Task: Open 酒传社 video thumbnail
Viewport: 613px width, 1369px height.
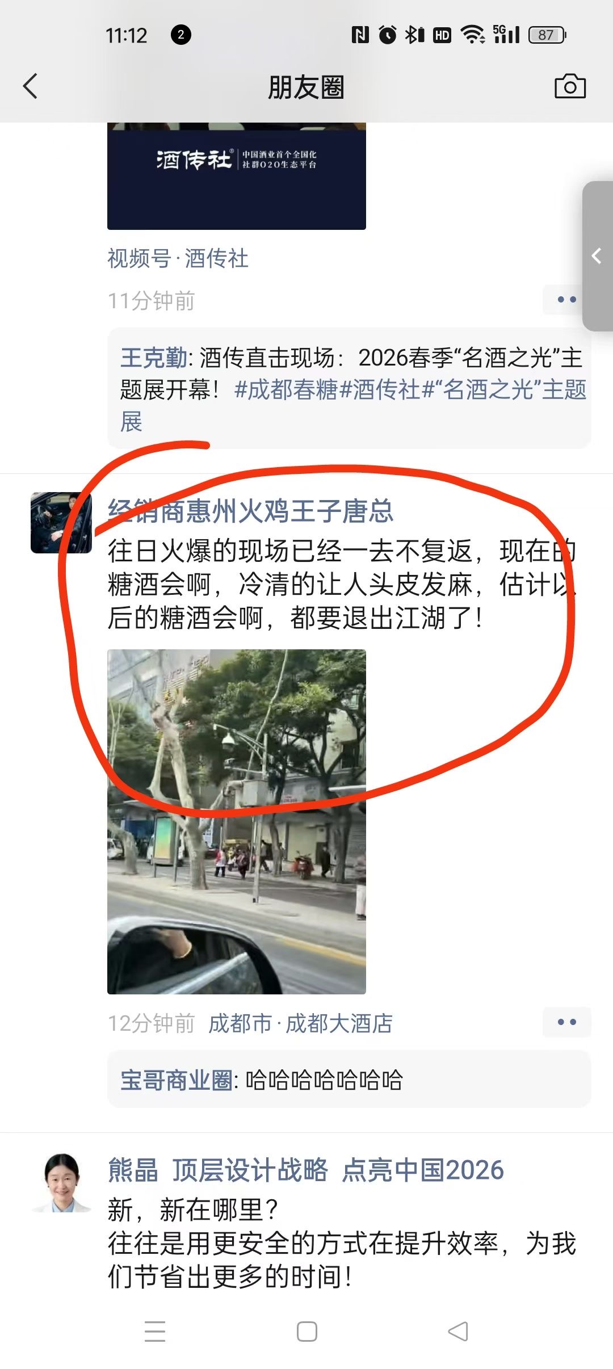Action: click(x=237, y=176)
